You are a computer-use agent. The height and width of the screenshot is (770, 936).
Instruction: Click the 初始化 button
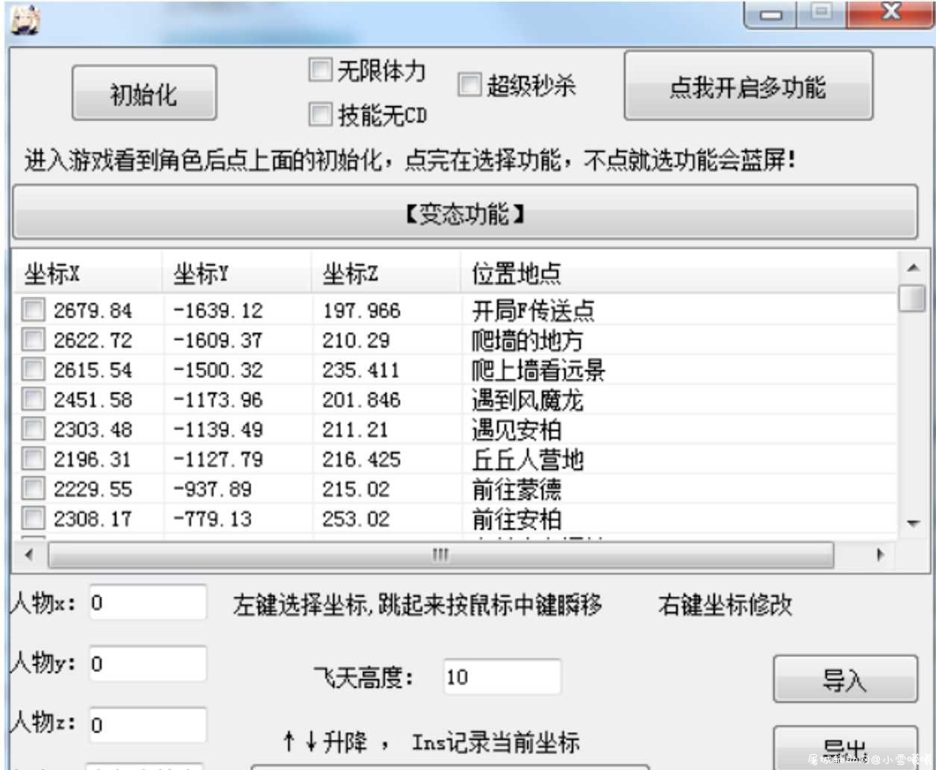tap(144, 93)
